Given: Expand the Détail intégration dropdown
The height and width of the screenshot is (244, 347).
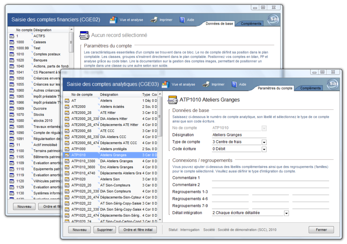Looking at the screenshot, I should click(286, 213).
